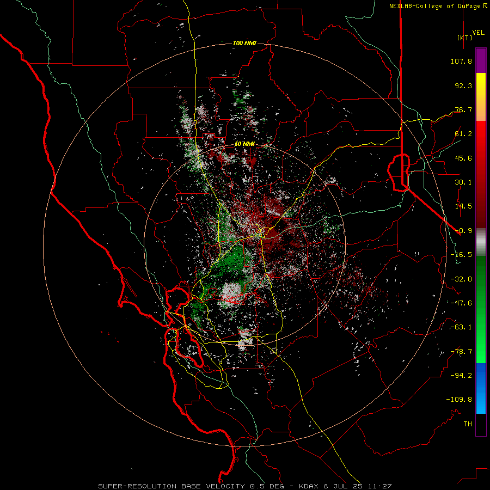490x490 pixels.
Task: Pick the purple segment of the color bar
Action: pos(481,60)
